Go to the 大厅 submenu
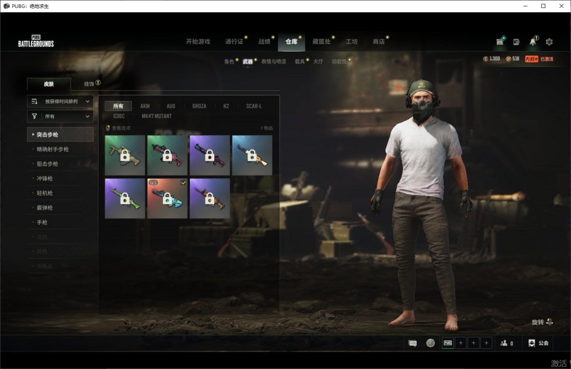This screenshot has height=369, width=571. [318, 61]
